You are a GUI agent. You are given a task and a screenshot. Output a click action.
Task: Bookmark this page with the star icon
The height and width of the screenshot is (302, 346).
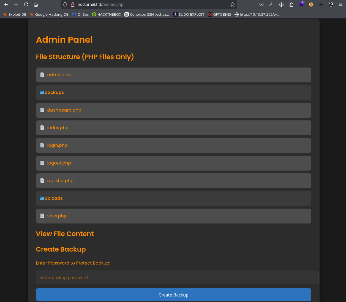(x=233, y=4)
